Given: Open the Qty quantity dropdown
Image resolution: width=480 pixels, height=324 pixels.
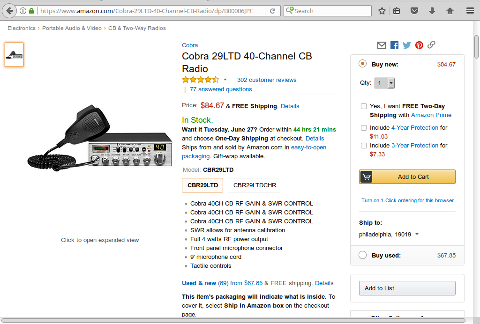Looking at the screenshot, I should tap(385, 83).
